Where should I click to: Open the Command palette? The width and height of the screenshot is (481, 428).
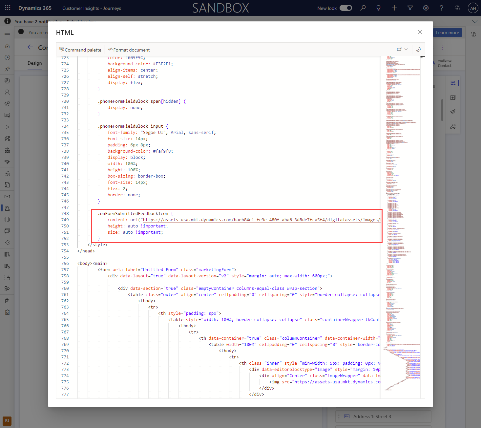[x=80, y=50]
